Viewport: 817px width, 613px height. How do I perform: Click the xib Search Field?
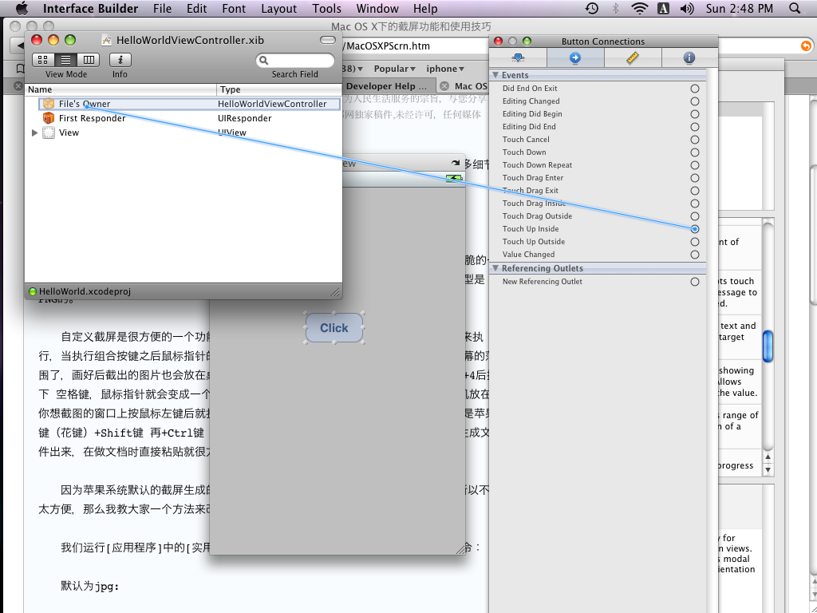[295, 61]
